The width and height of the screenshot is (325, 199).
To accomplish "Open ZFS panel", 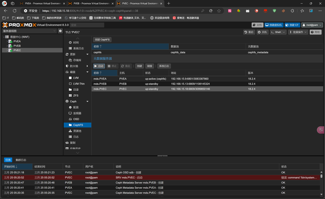I will (x=76, y=96).
